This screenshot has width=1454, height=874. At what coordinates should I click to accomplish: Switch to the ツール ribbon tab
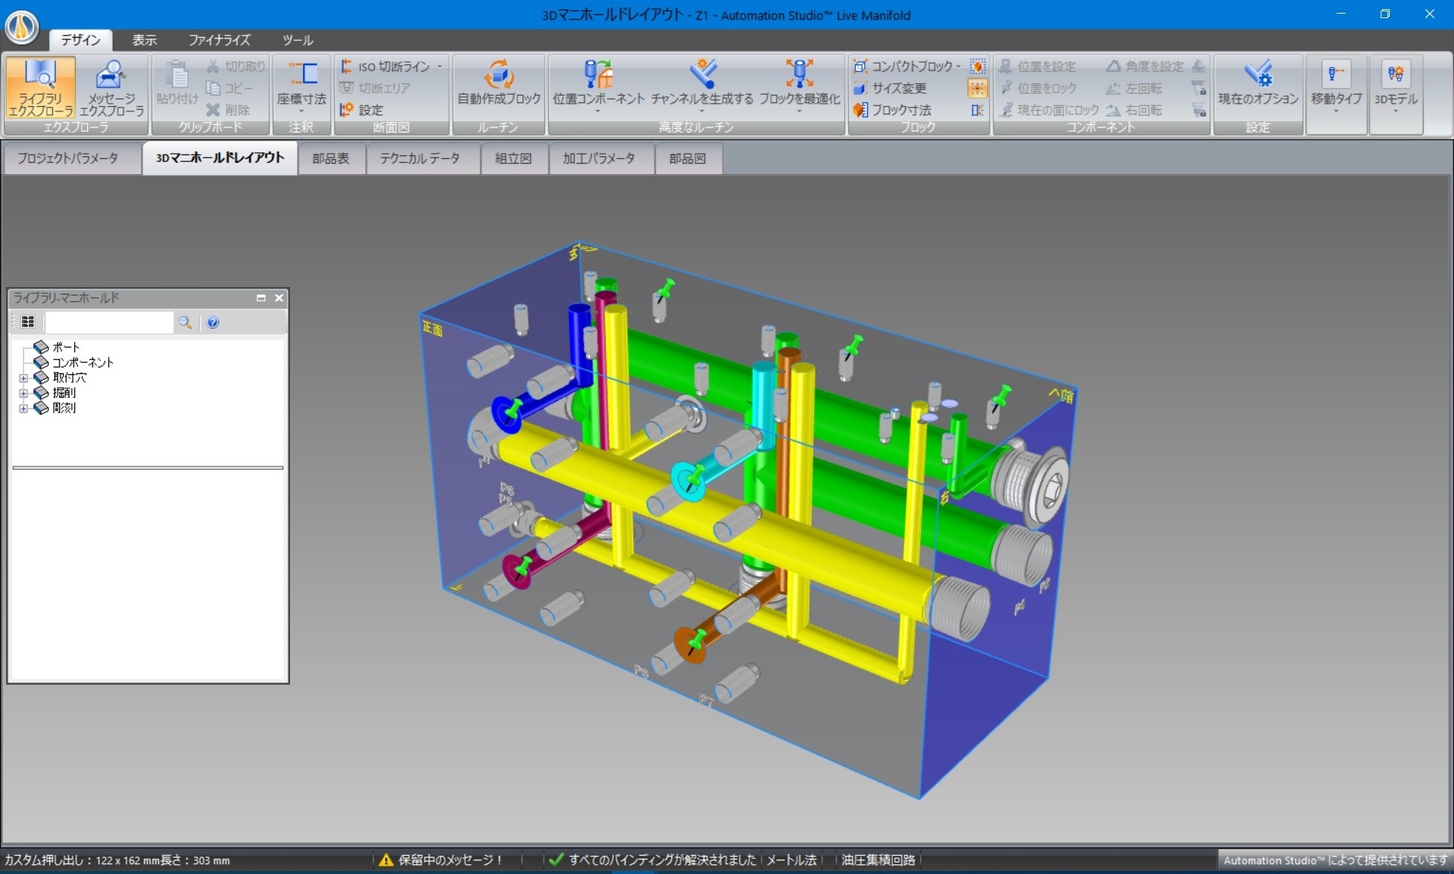click(298, 40)
